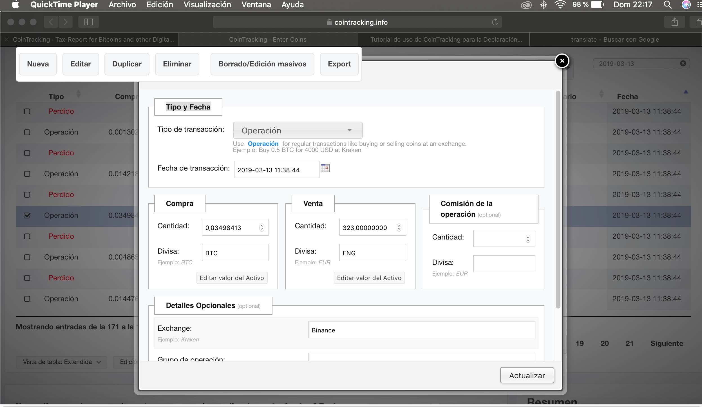Open the Visualización menu

coord(207,5)
